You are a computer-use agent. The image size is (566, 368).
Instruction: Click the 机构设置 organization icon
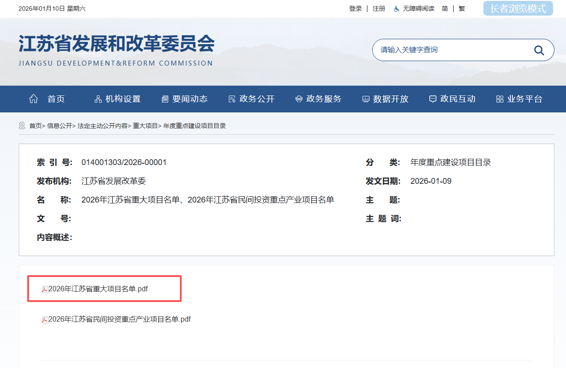click(98, 99)
